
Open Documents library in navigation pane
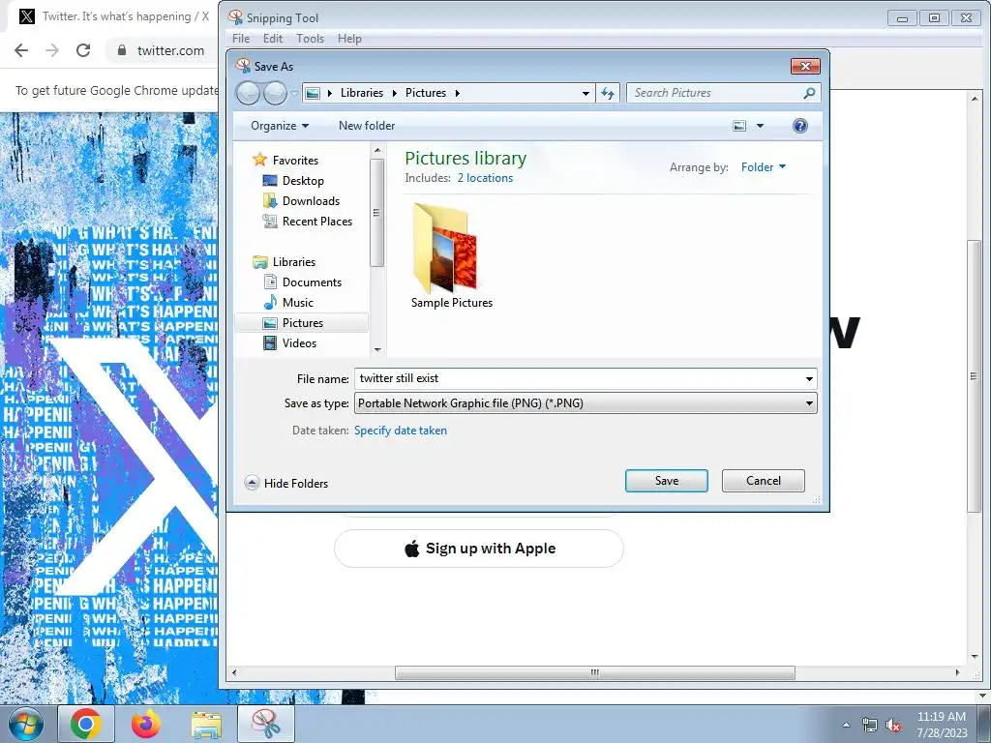click(312, 282)
